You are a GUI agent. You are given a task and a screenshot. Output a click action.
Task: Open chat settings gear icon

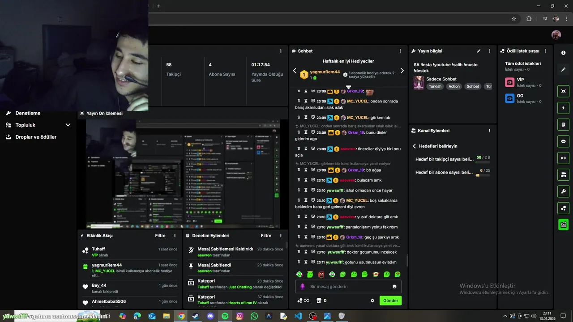tap(372, 301)
